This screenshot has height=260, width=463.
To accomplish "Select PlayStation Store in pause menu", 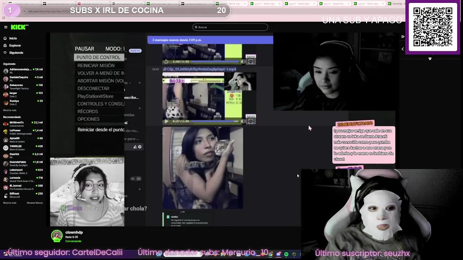I will point(95,96).
